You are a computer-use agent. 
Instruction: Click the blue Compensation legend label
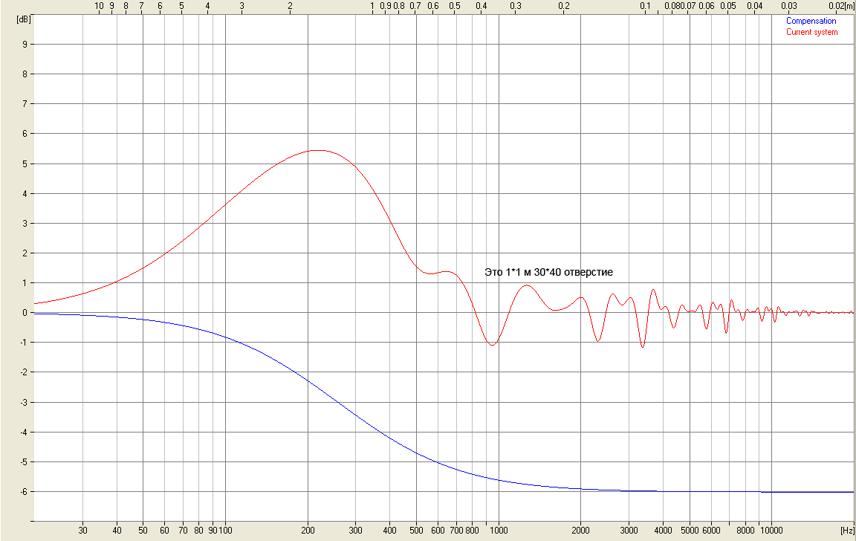coord(811,21)
